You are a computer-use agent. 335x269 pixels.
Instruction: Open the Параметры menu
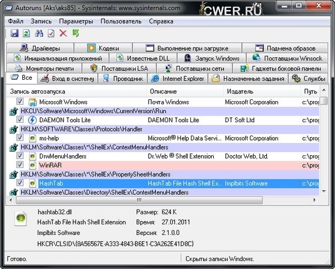coord(75,21)
